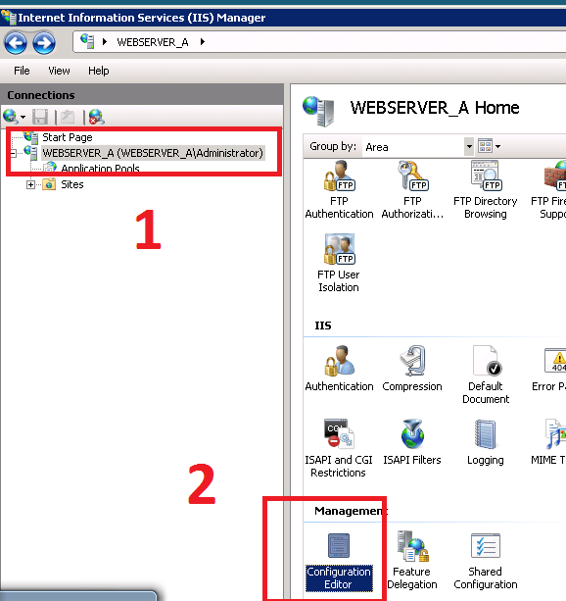The image size is (566, 601).
Task: Open FTP User Isolation feature
Action: pyautogui.click(x=339, y=264)
